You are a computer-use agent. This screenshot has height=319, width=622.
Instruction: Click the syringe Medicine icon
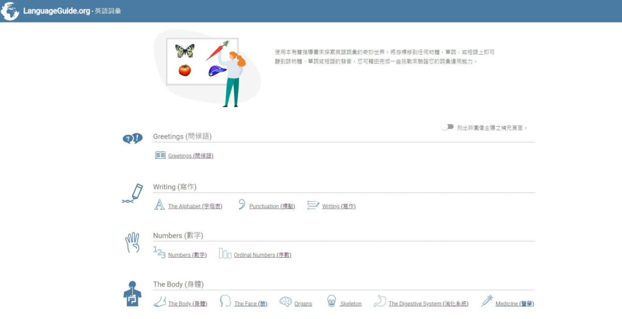coord(487,301)
